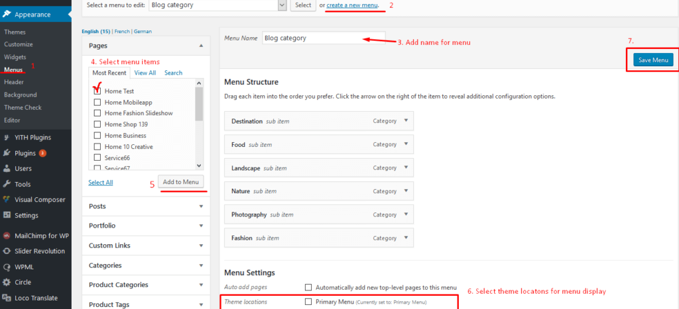Click the Plugins plug icon
This screenshot has height=309, width=679.
coord(7,153)
